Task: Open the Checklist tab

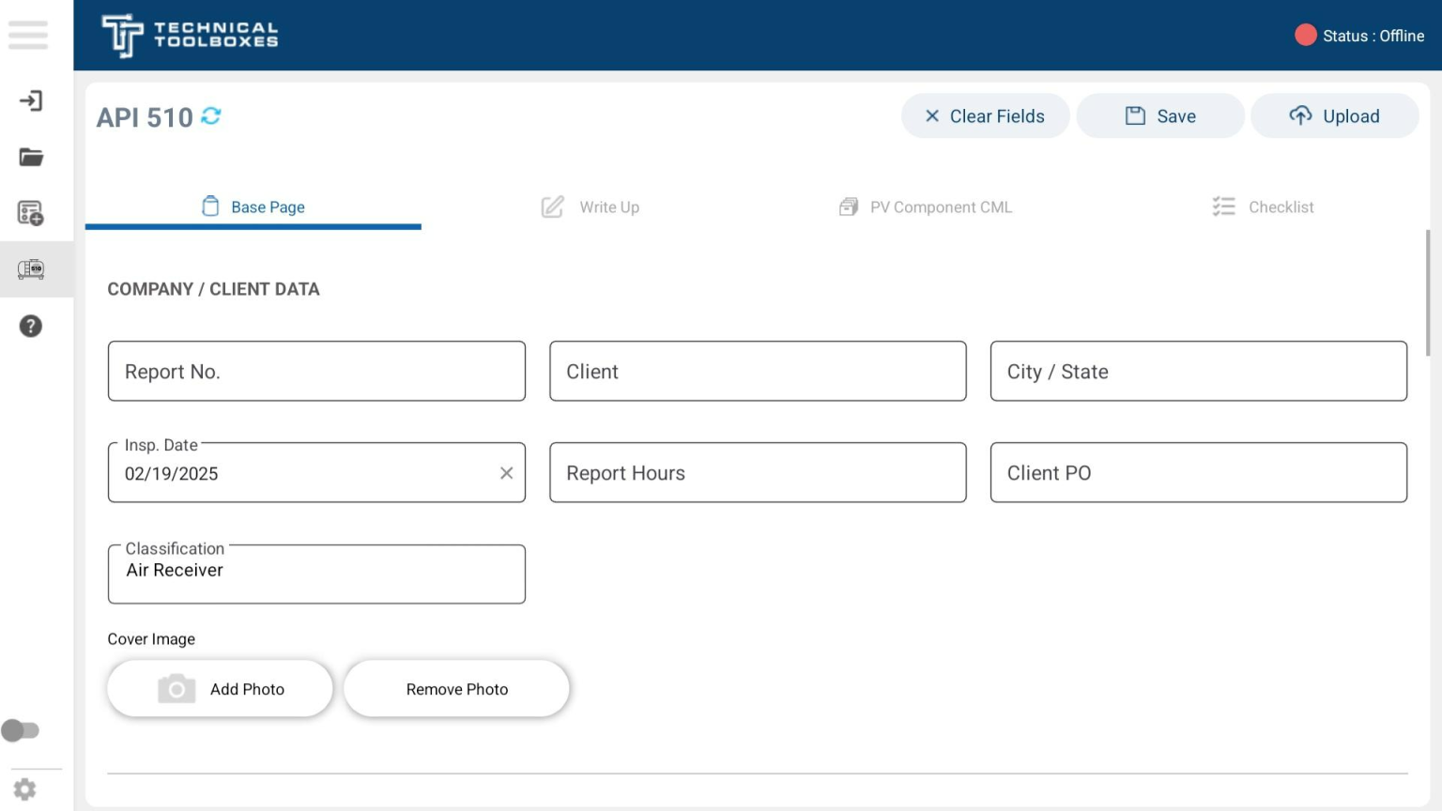Action: click(x=1263, y=207)
